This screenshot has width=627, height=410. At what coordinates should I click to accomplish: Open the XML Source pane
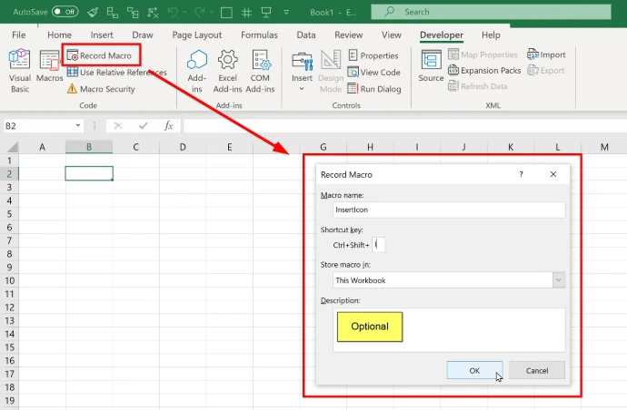[x=431, y=66]
